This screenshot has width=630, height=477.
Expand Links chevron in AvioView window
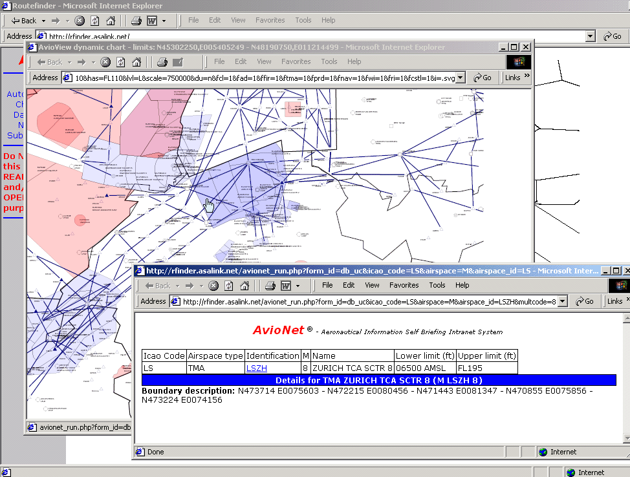527,76
